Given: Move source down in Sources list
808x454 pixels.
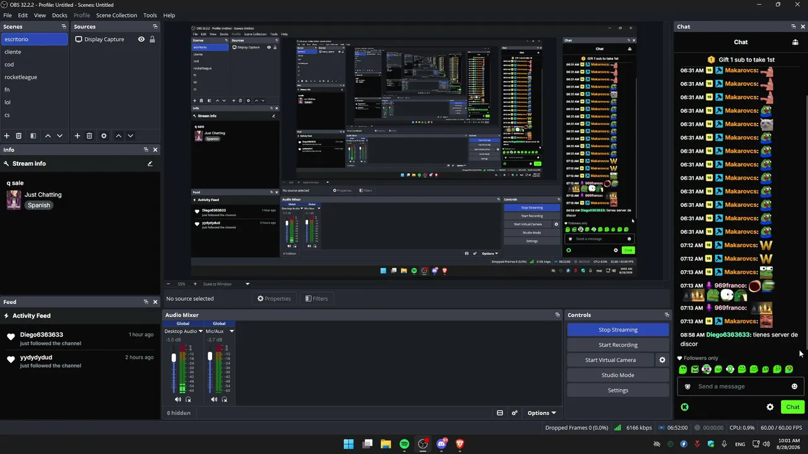Looking at the screenshot, I should click(131, 136).
